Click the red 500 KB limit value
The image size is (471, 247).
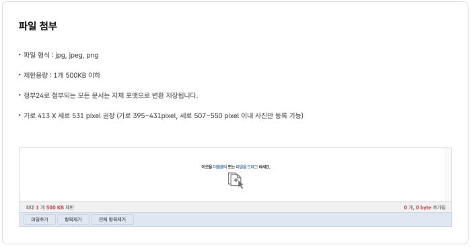55,207
